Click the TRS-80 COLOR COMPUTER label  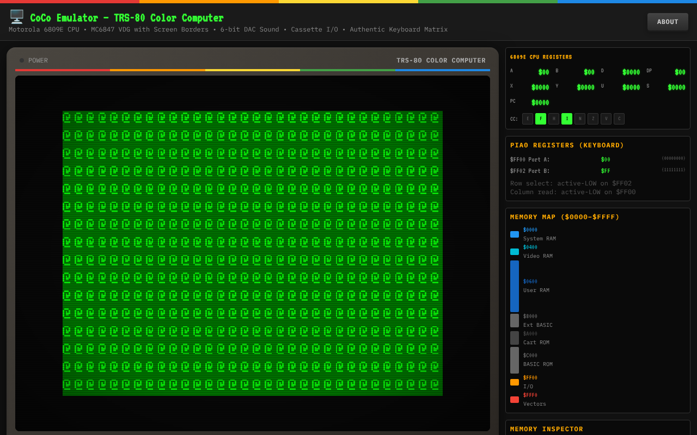click(441, 60)
